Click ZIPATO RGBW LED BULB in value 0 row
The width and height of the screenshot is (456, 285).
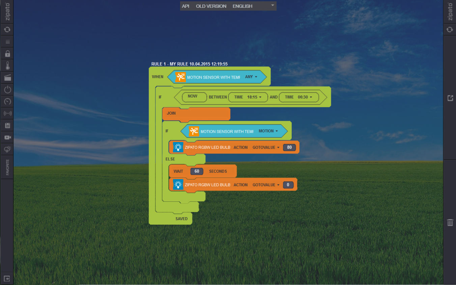207,185
